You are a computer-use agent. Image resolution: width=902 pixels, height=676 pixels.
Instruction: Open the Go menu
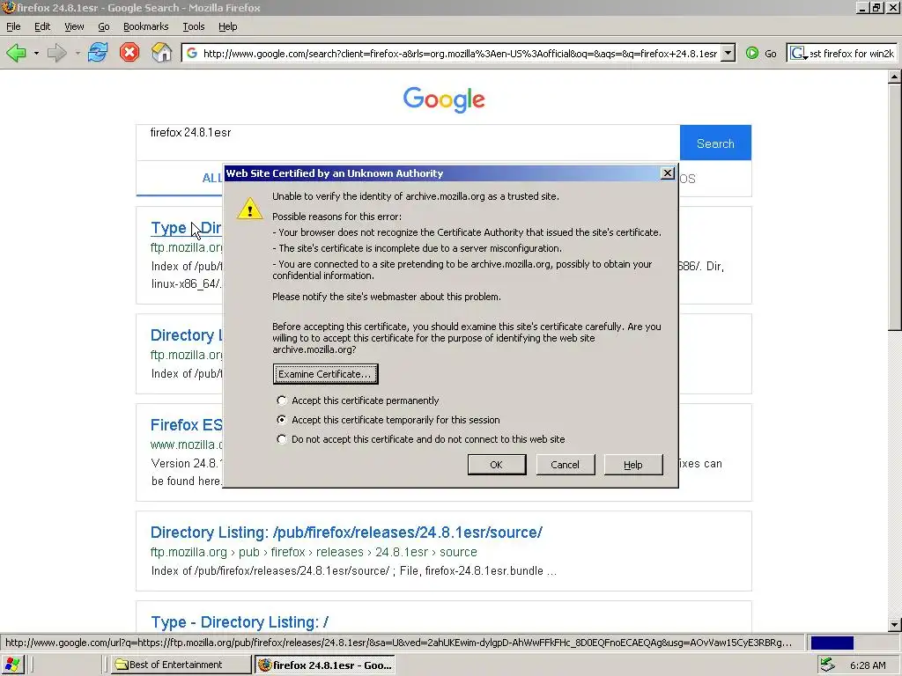104,26
